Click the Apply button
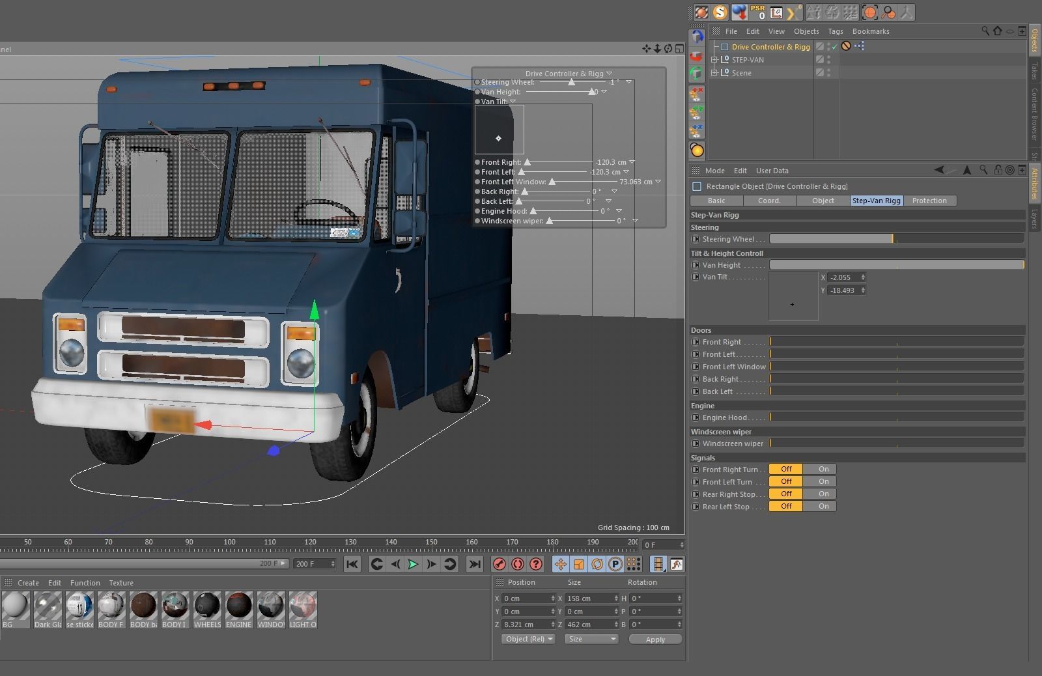The height and width of the screenshot is (676, 1042). point(655,640)
